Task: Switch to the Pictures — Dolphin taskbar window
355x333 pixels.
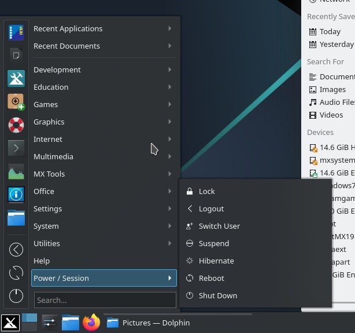Action: click(x=149, y=323)
